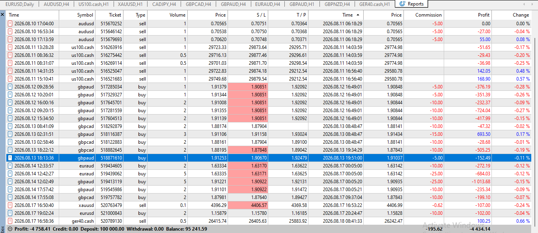Image resolution: width=538 pixels, height=233 pixels.
Task: Click the sell order icon at 2026.08.11 08:31:07
Action: (x=10, y=63)
